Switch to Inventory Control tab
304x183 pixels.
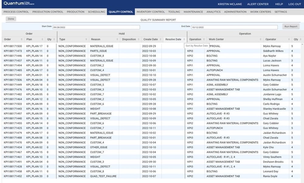click(x=150, y=12)
